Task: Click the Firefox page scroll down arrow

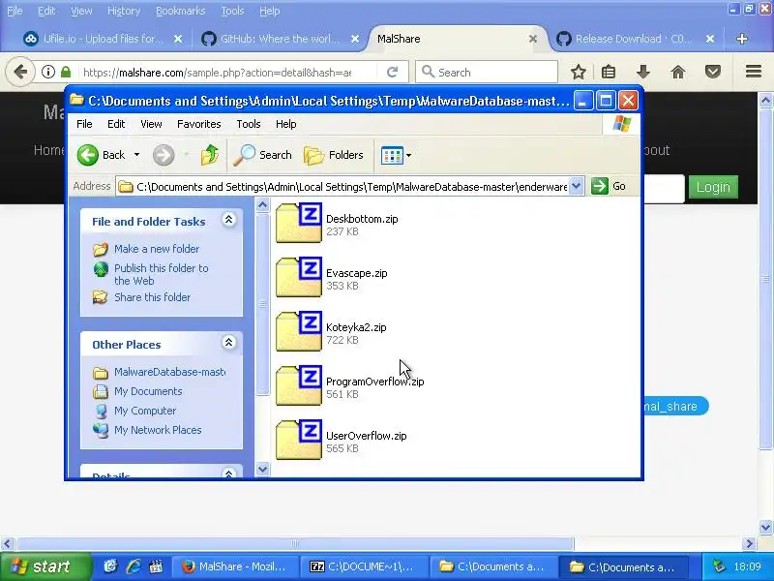Action: (x=765, y=527)
